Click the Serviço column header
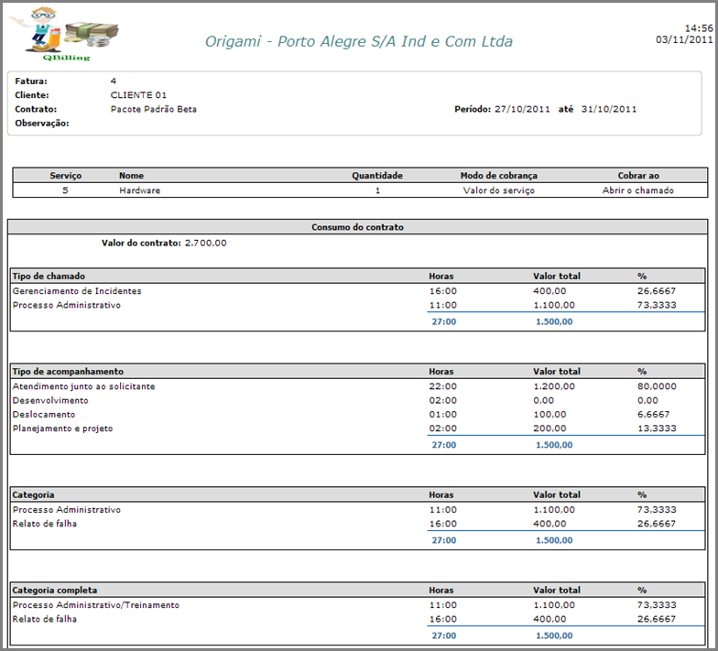 click(x=65, y=175)
